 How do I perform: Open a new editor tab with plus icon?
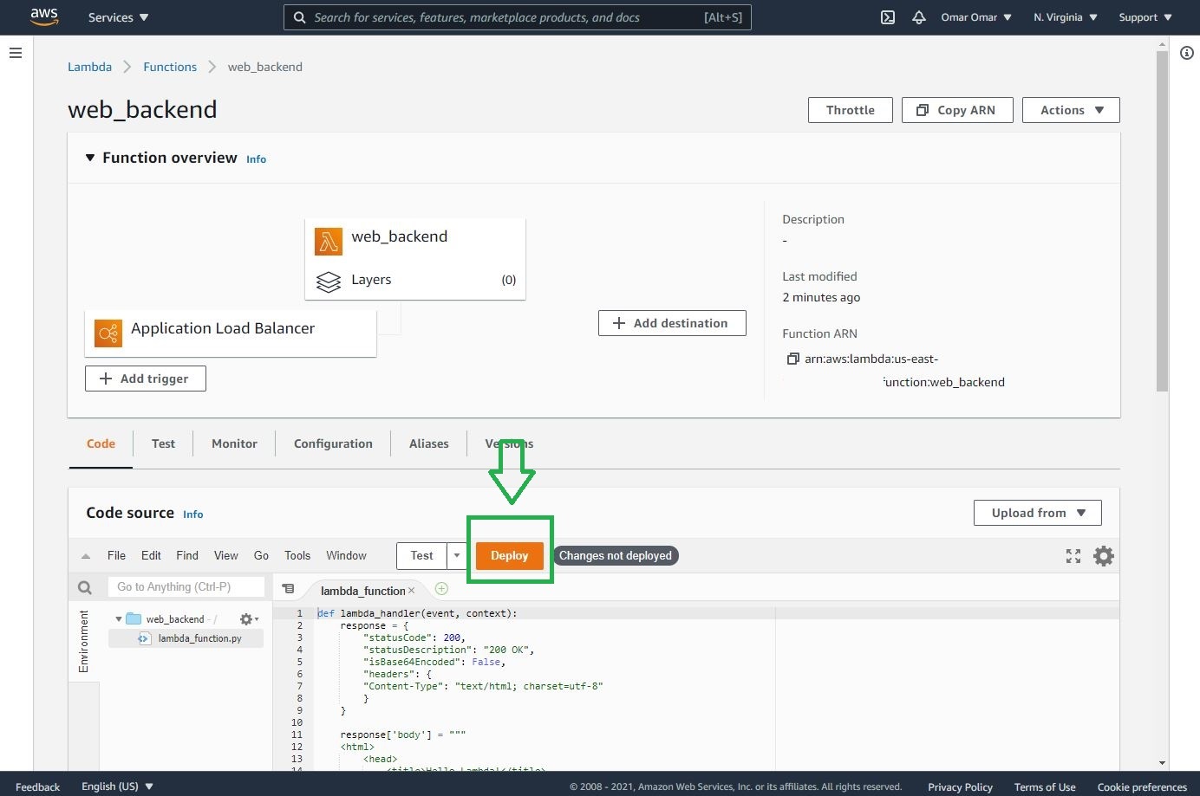click(441, 589)
